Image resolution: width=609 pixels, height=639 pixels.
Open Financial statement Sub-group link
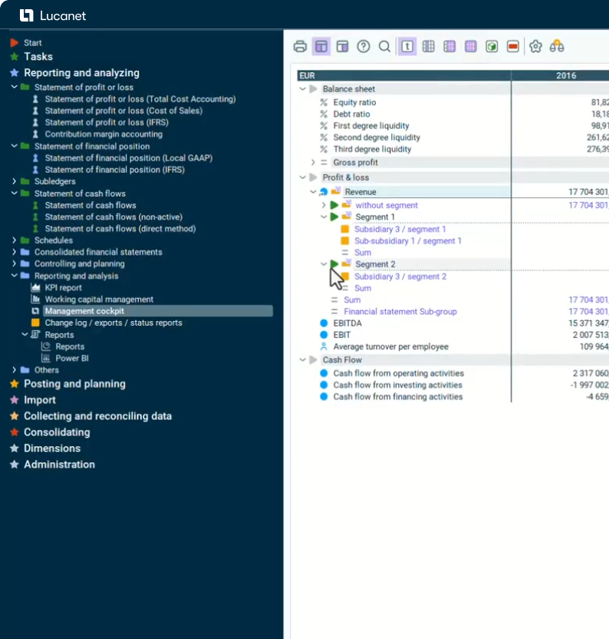click(400, 312)
